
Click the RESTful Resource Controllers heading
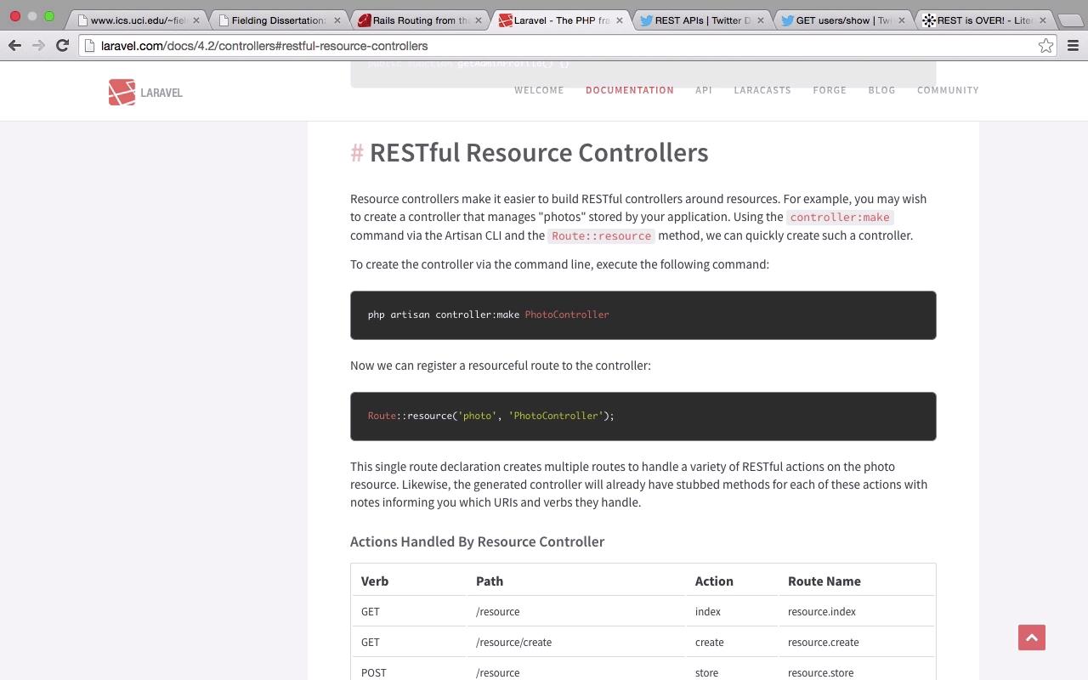point(539,152)
